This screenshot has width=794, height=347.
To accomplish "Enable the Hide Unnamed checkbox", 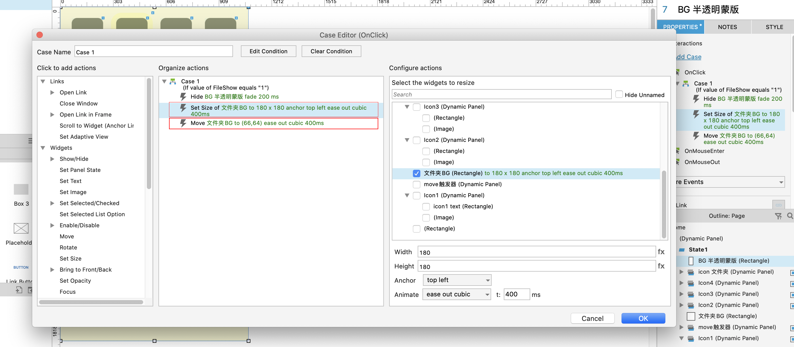I will [x=619, y=94].
